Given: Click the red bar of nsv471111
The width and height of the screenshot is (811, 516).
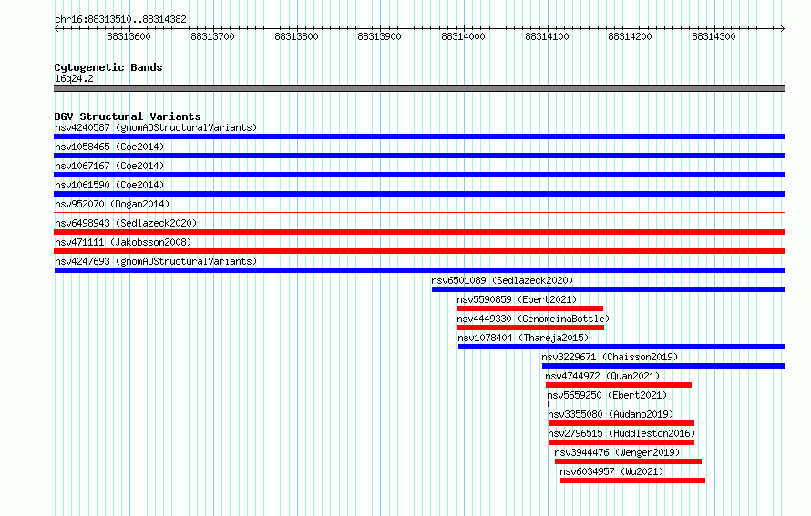Looking at the screenshot, I should [419, 251].
